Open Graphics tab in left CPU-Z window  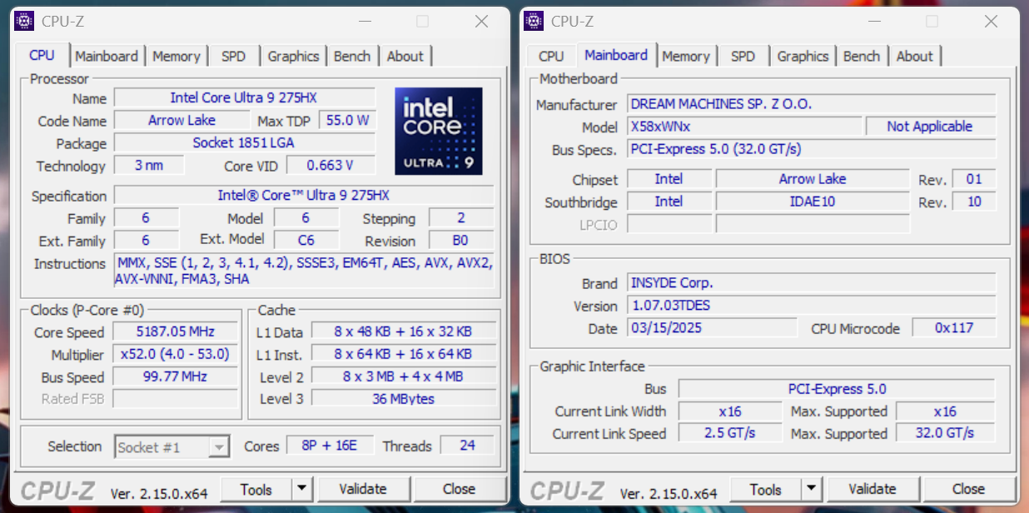tap(293, 57)
